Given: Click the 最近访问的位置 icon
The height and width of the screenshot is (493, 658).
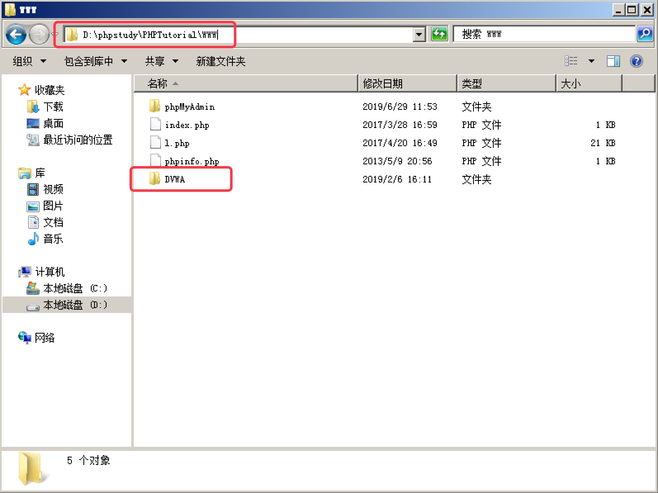Looking at the screenshot, I should click(x=33, y=140).
